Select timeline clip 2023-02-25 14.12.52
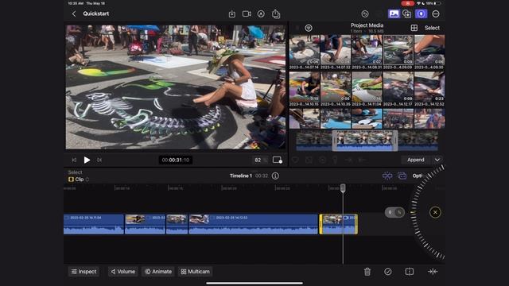The width and height of the screenshot is (509, 286). coord(253,224)
